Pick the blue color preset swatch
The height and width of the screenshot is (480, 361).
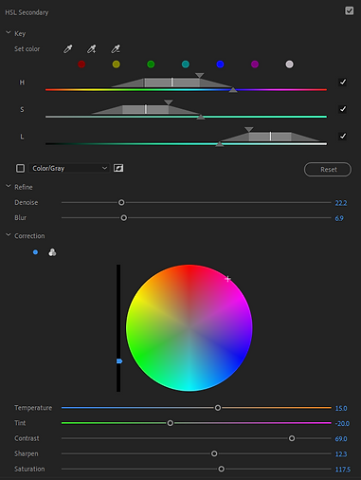(221, 65)
